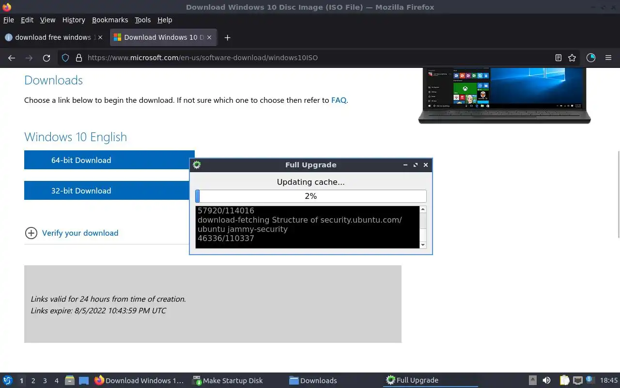The image size is (620, 388).
Task: Close the Download Windows 10 tab
Action: pyautogui.click(x=209, y=37)
